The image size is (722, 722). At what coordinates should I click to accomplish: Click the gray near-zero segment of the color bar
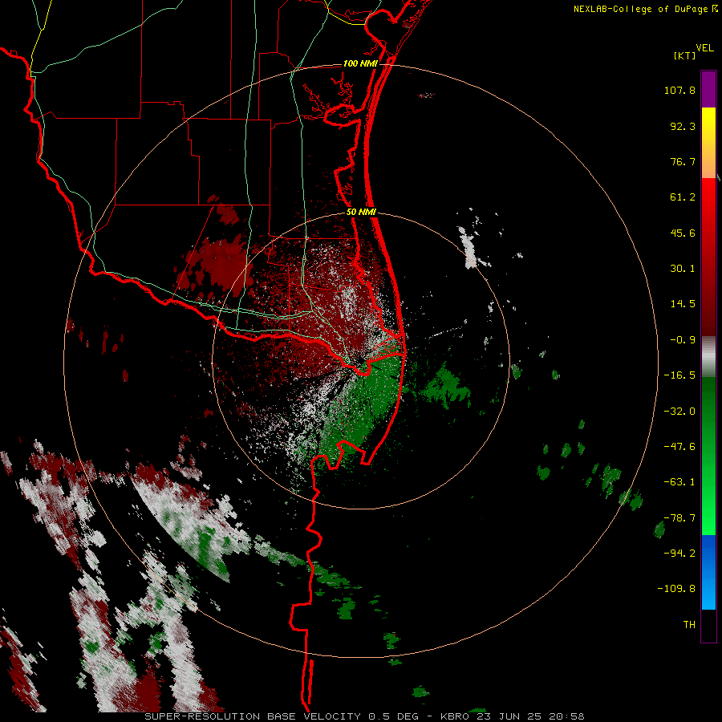coord(708,357)
